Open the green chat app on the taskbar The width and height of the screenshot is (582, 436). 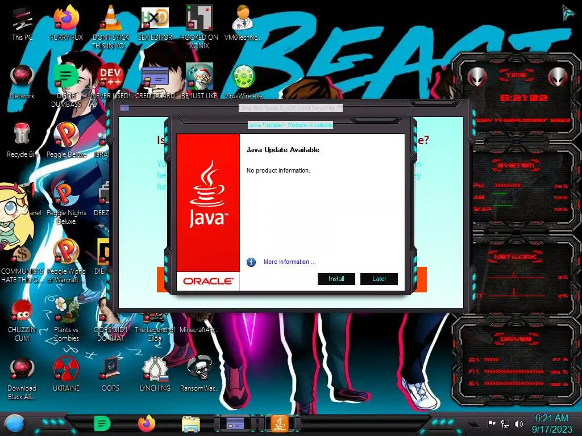click(102, 424)
